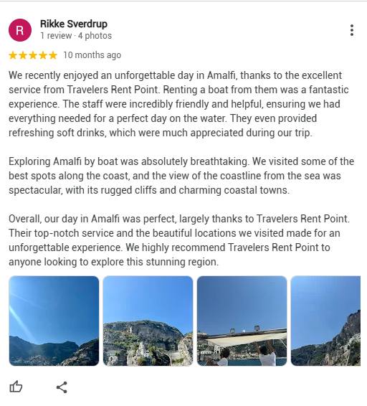Open Rikke Sverdrup's profile name link
Image resolution: width=367 pixels, height=406 pixels.
[74, 24]
